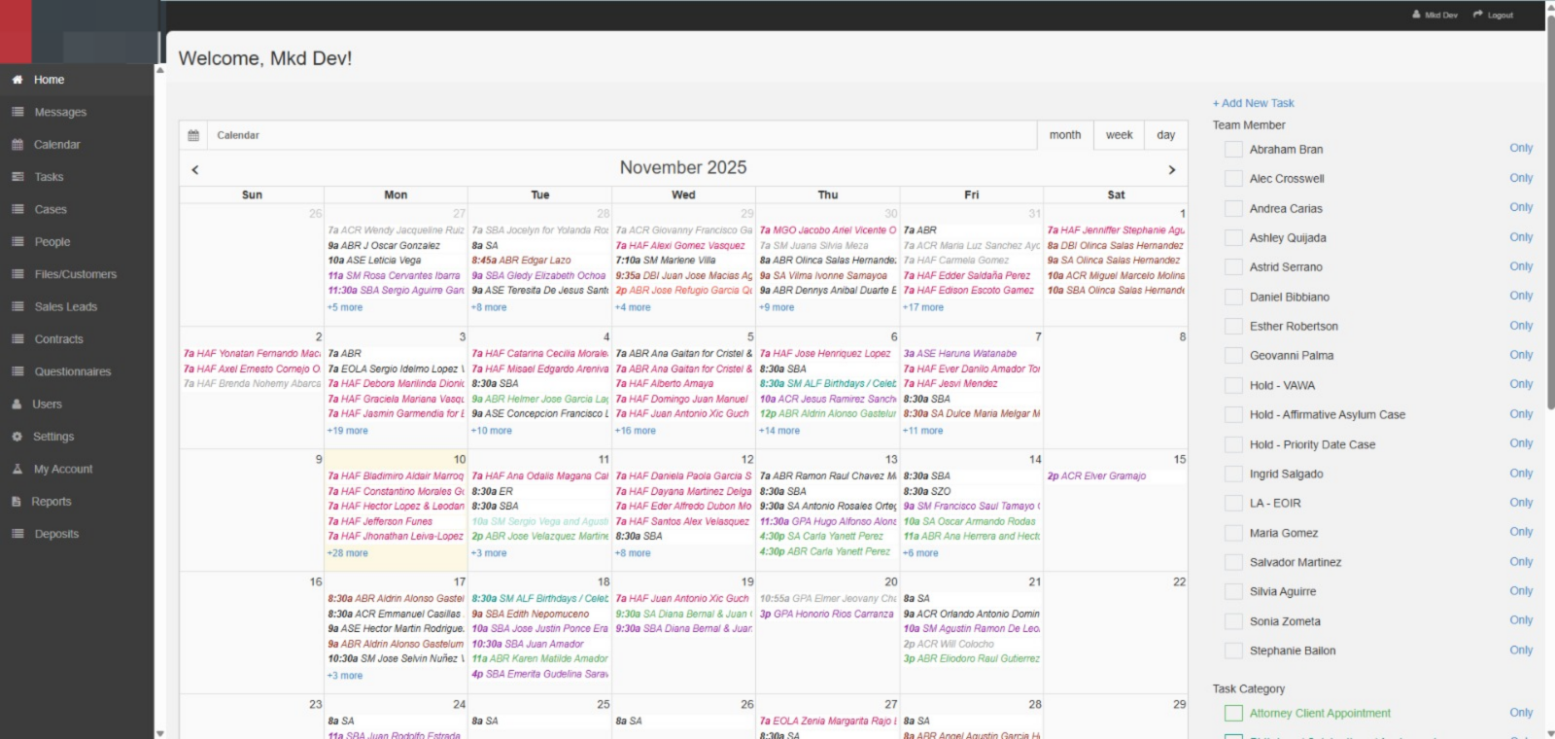Screen dimensions: 1555x739
Task: Click the Reports document icon in sidebar
Action: pyautogui.click(x=17, y=502)
